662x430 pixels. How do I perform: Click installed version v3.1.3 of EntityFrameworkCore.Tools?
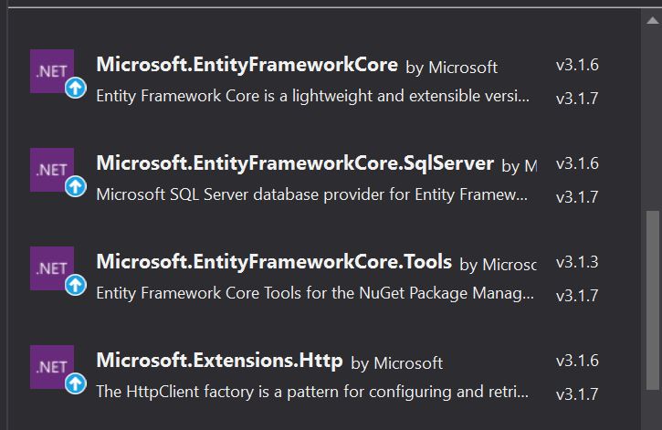click(577, 262)
